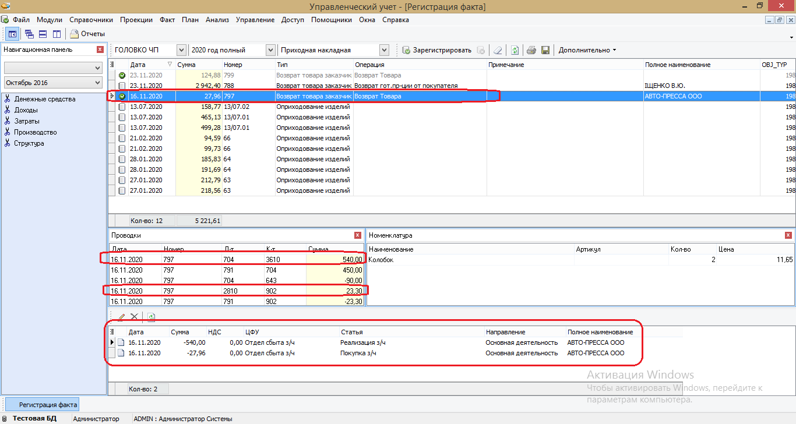796x424 pixels.
Task: Click the green refresh icon beside the eraser
Action: tap(515, 50)
